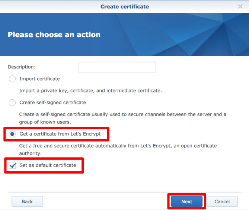Click the self-signed certificate explanation paragraph
Screen dimensions: 249x210
[123, 118]
